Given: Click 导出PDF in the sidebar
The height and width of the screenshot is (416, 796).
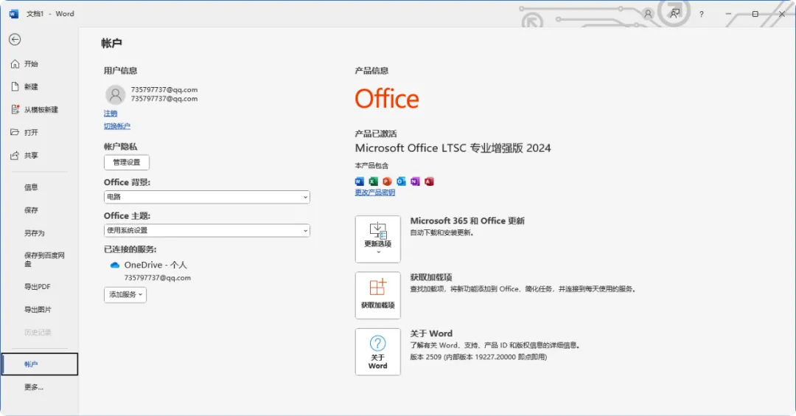Looking at the screenshot, I should click(39, 287).
